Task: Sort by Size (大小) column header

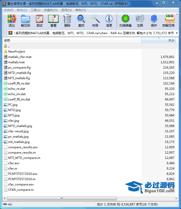Action: tap(158, 40)
